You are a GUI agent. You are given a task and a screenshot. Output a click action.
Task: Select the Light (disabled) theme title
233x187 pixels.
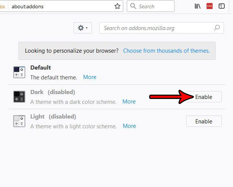[x=53, y=117]
